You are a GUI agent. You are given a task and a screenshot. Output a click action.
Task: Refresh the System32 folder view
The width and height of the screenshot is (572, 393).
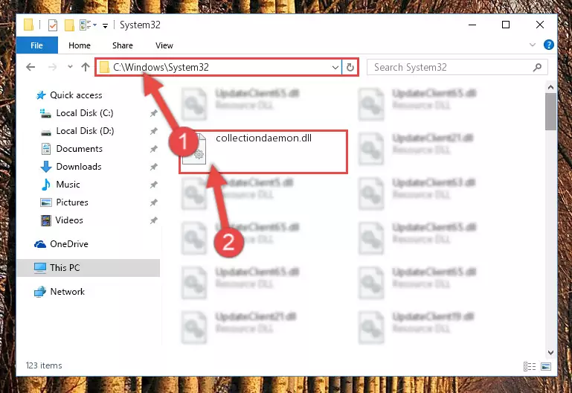(x=350, y=68)
